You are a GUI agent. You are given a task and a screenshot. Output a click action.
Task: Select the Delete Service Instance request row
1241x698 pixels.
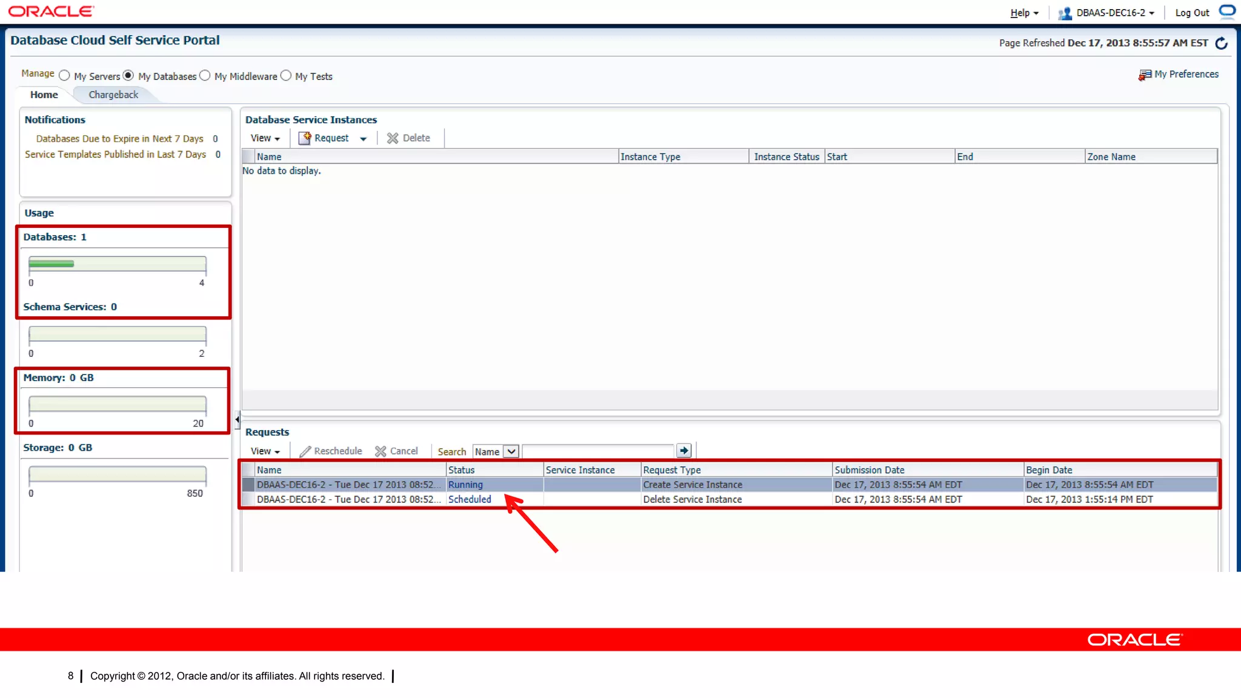tap(730, 499)
